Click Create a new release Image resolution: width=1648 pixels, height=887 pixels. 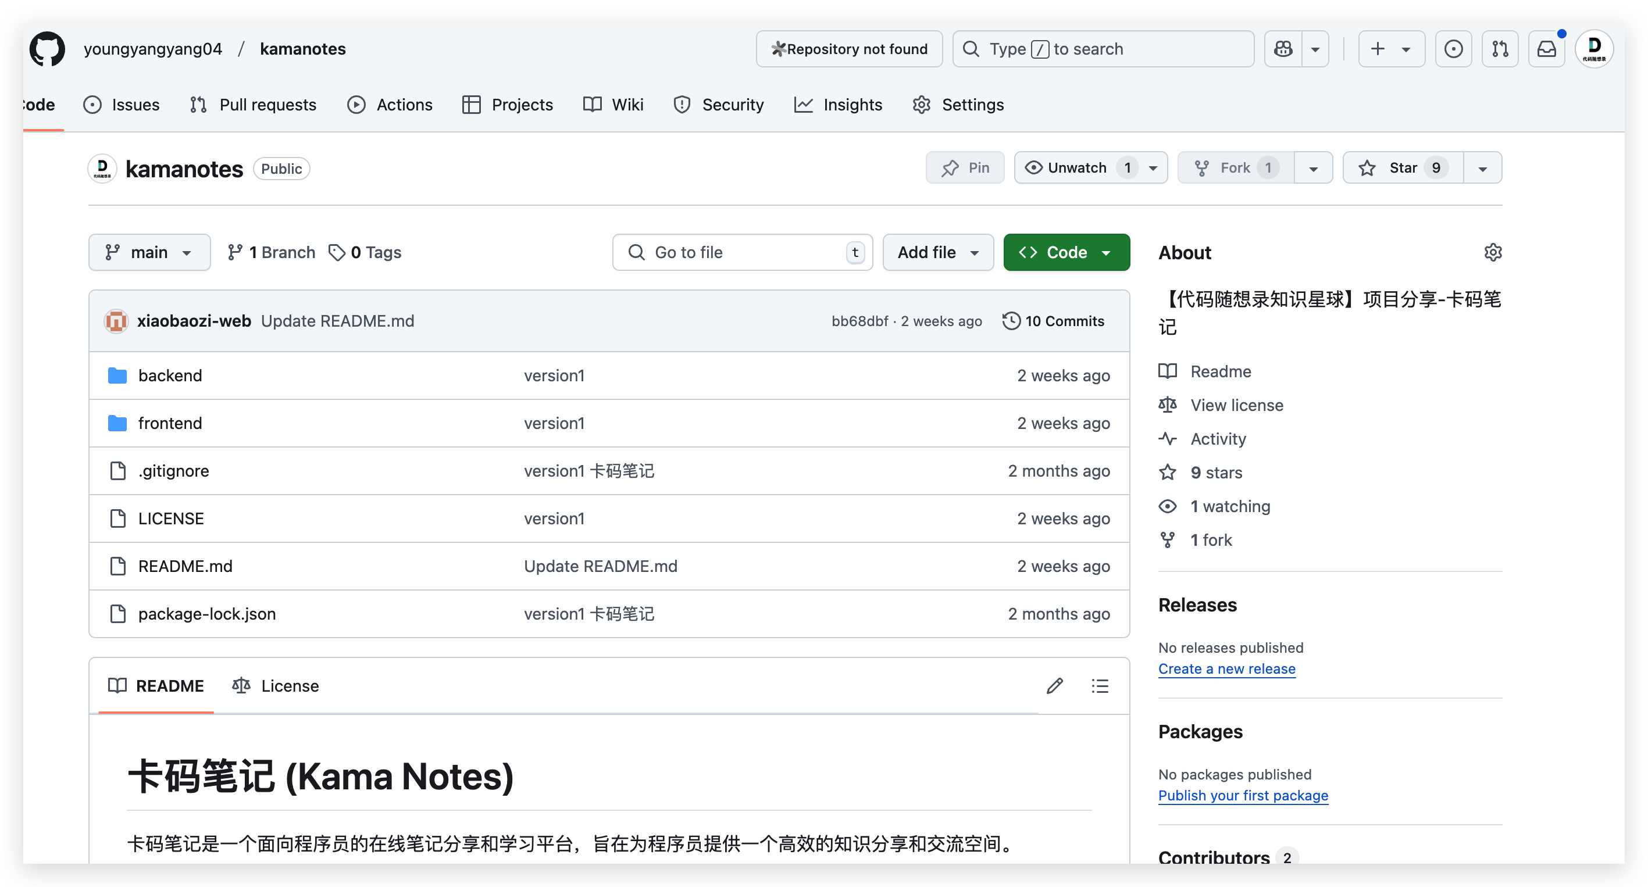pos(1226,668)
